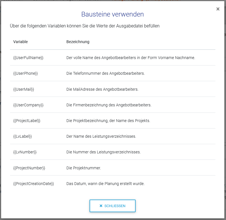Select the {{ProjectNumber}} variable

(29, 168)
